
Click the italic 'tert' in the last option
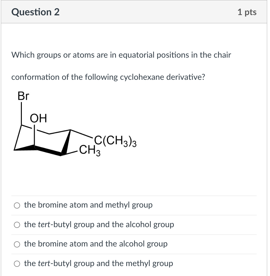coord(44,263)
